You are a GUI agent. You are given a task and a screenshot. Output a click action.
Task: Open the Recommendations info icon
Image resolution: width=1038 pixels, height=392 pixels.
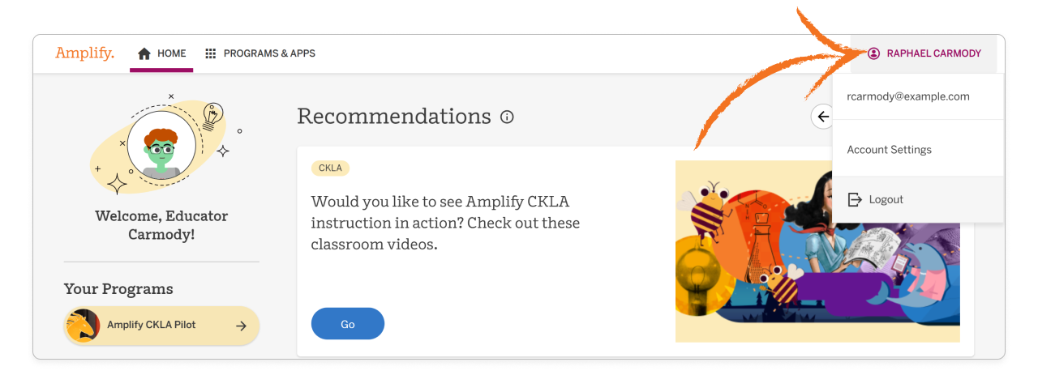[508, 117]
